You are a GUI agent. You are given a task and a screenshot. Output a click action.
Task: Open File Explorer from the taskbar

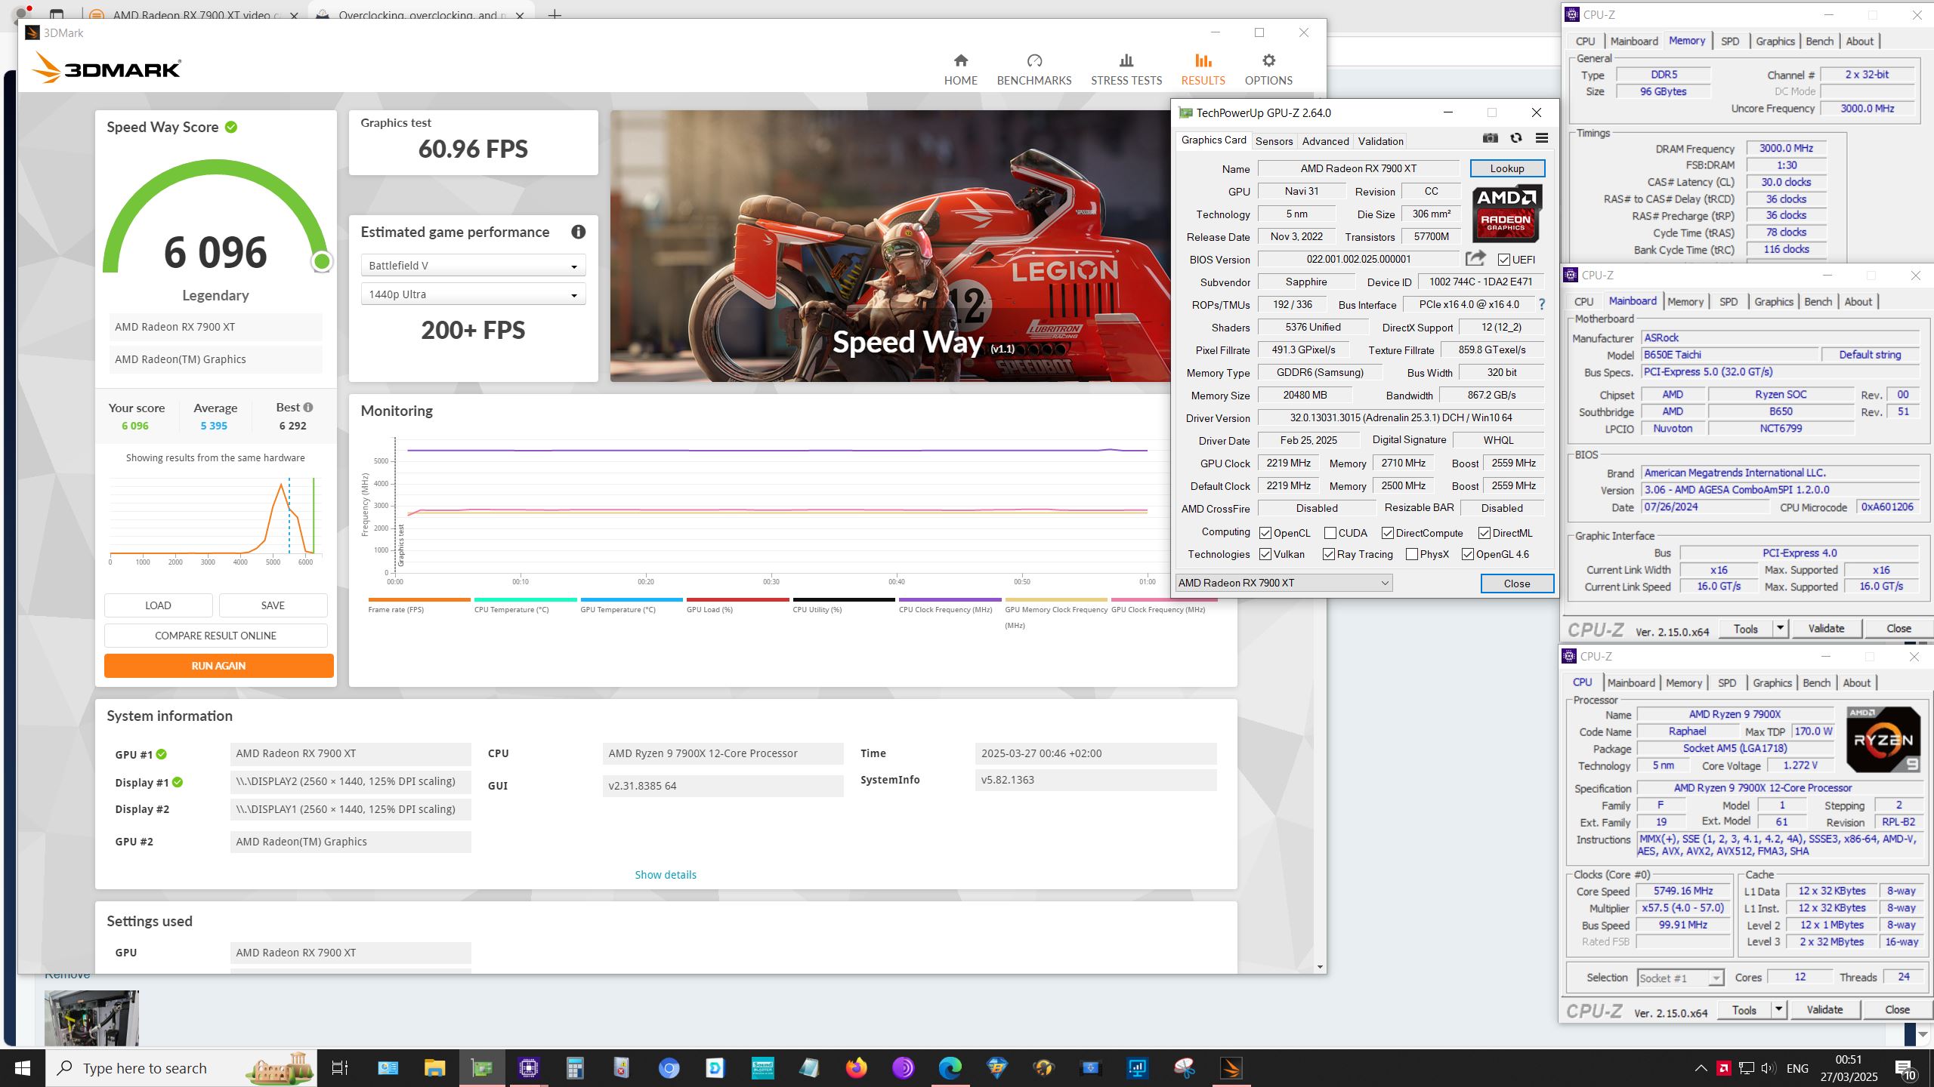(x=434, y=1068)
